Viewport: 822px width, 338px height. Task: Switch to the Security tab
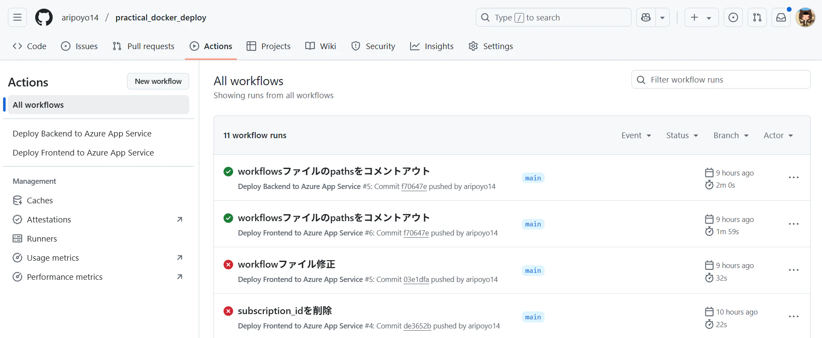click(x=373, y=46)
